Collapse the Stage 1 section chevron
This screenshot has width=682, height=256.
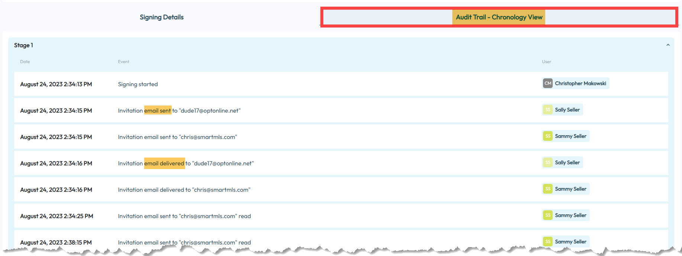[668, 45]
